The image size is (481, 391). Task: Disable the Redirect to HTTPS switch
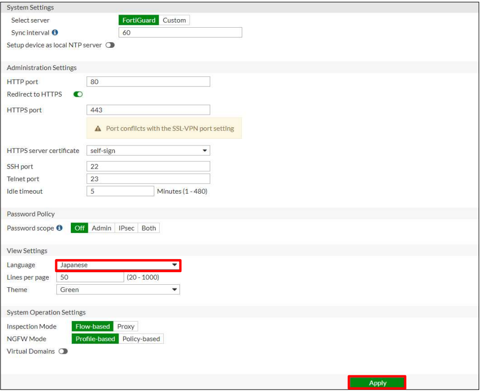78,94
